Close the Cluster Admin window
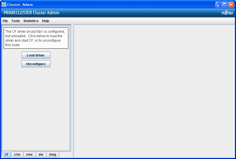Screen dimensions: 236x159 coord(231,5)
